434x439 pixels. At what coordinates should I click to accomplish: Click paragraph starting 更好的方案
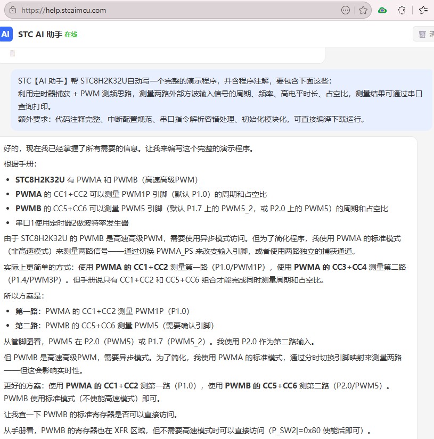196,392
